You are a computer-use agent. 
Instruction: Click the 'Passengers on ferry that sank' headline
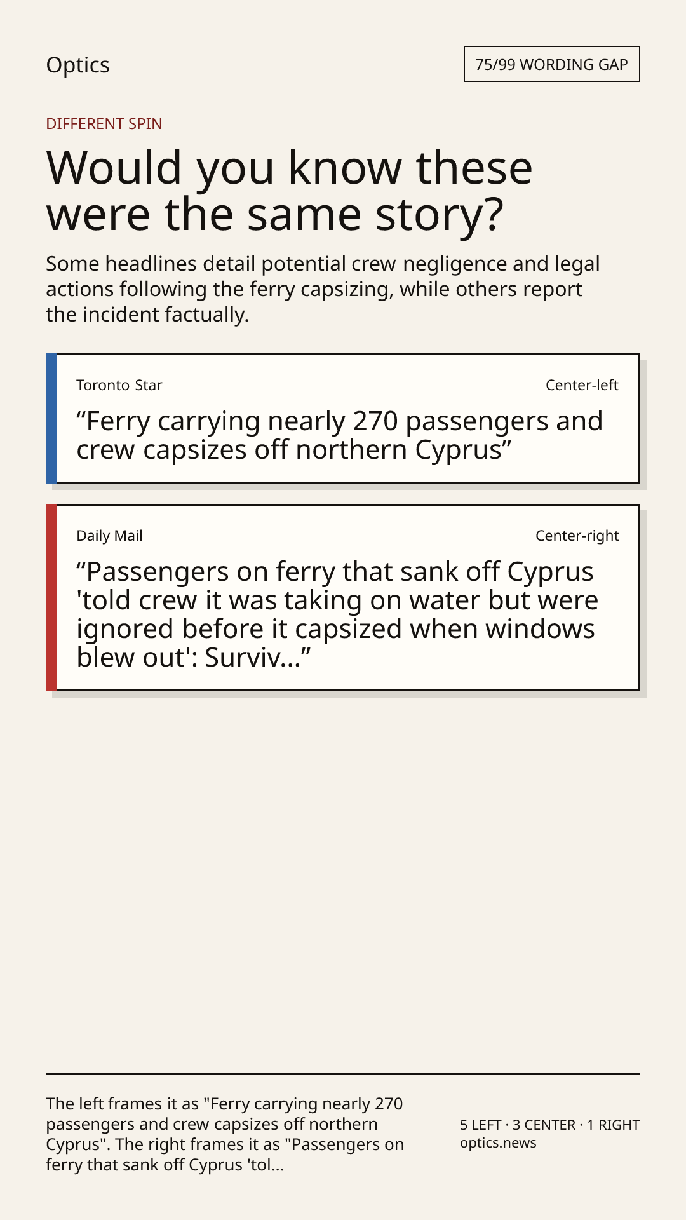[337, 614]
